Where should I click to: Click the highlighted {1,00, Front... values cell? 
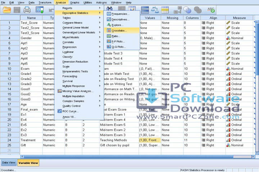(x=150, y=140)
